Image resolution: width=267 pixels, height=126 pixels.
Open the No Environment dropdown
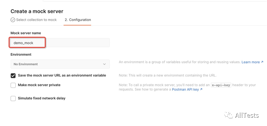tap(60, 64)
